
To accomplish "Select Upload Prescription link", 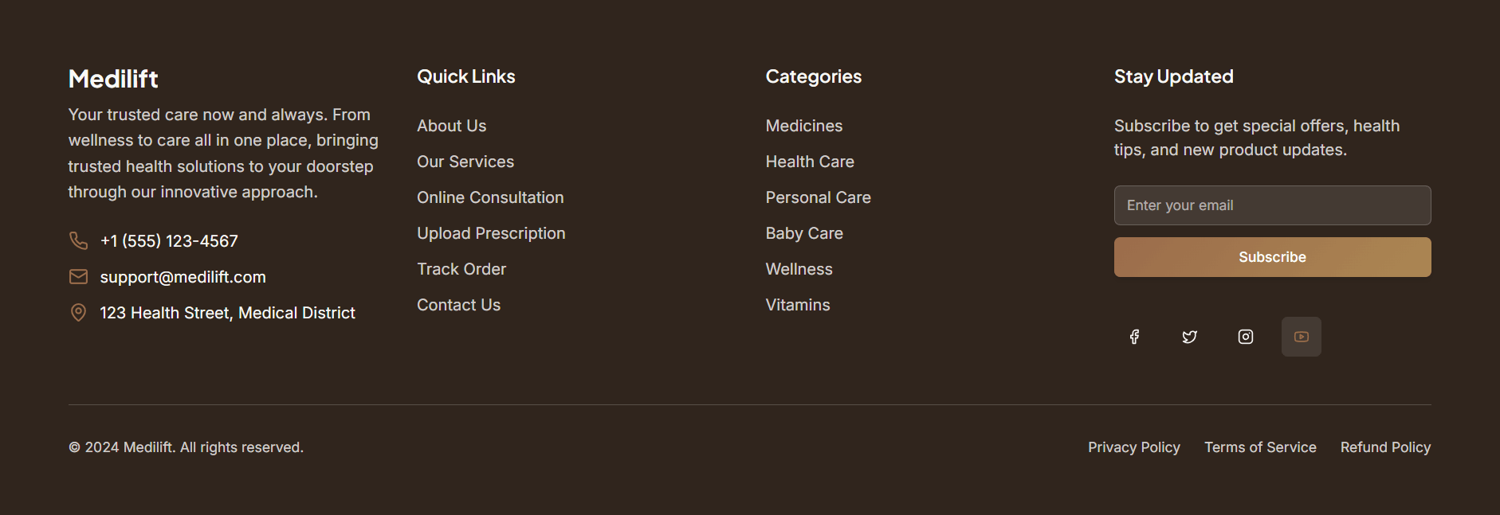I will [491, 233].
